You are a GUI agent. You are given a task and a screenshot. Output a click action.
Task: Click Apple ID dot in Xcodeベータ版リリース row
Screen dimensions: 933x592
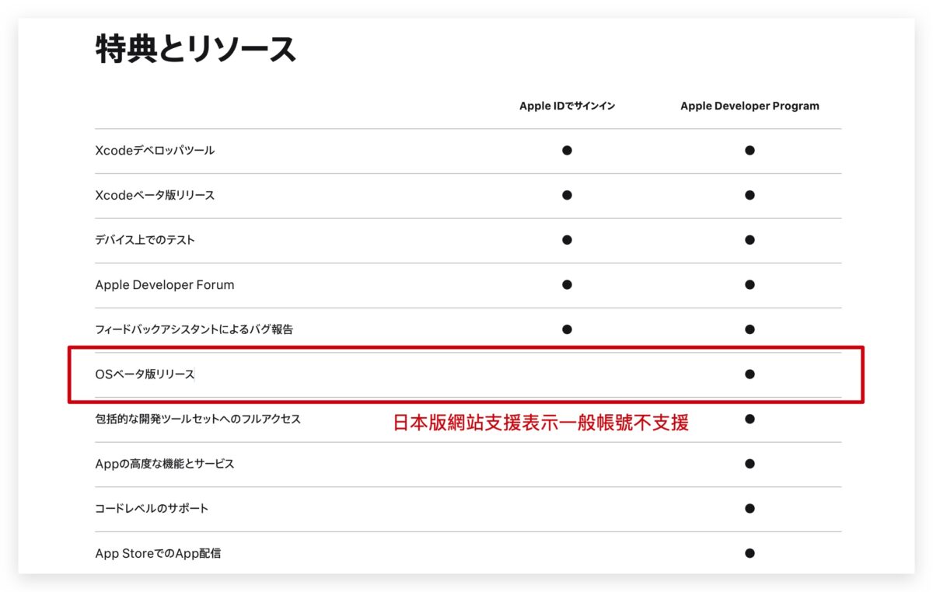567,195
